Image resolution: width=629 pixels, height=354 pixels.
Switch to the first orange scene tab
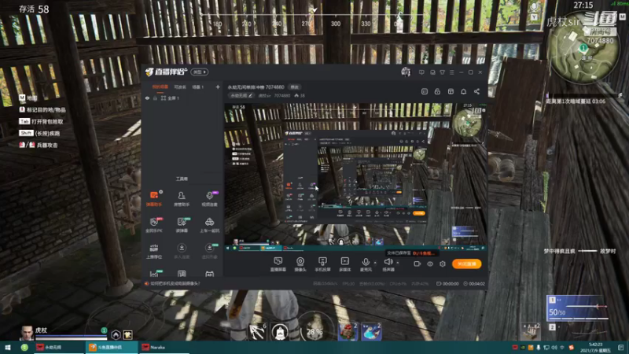160,87
